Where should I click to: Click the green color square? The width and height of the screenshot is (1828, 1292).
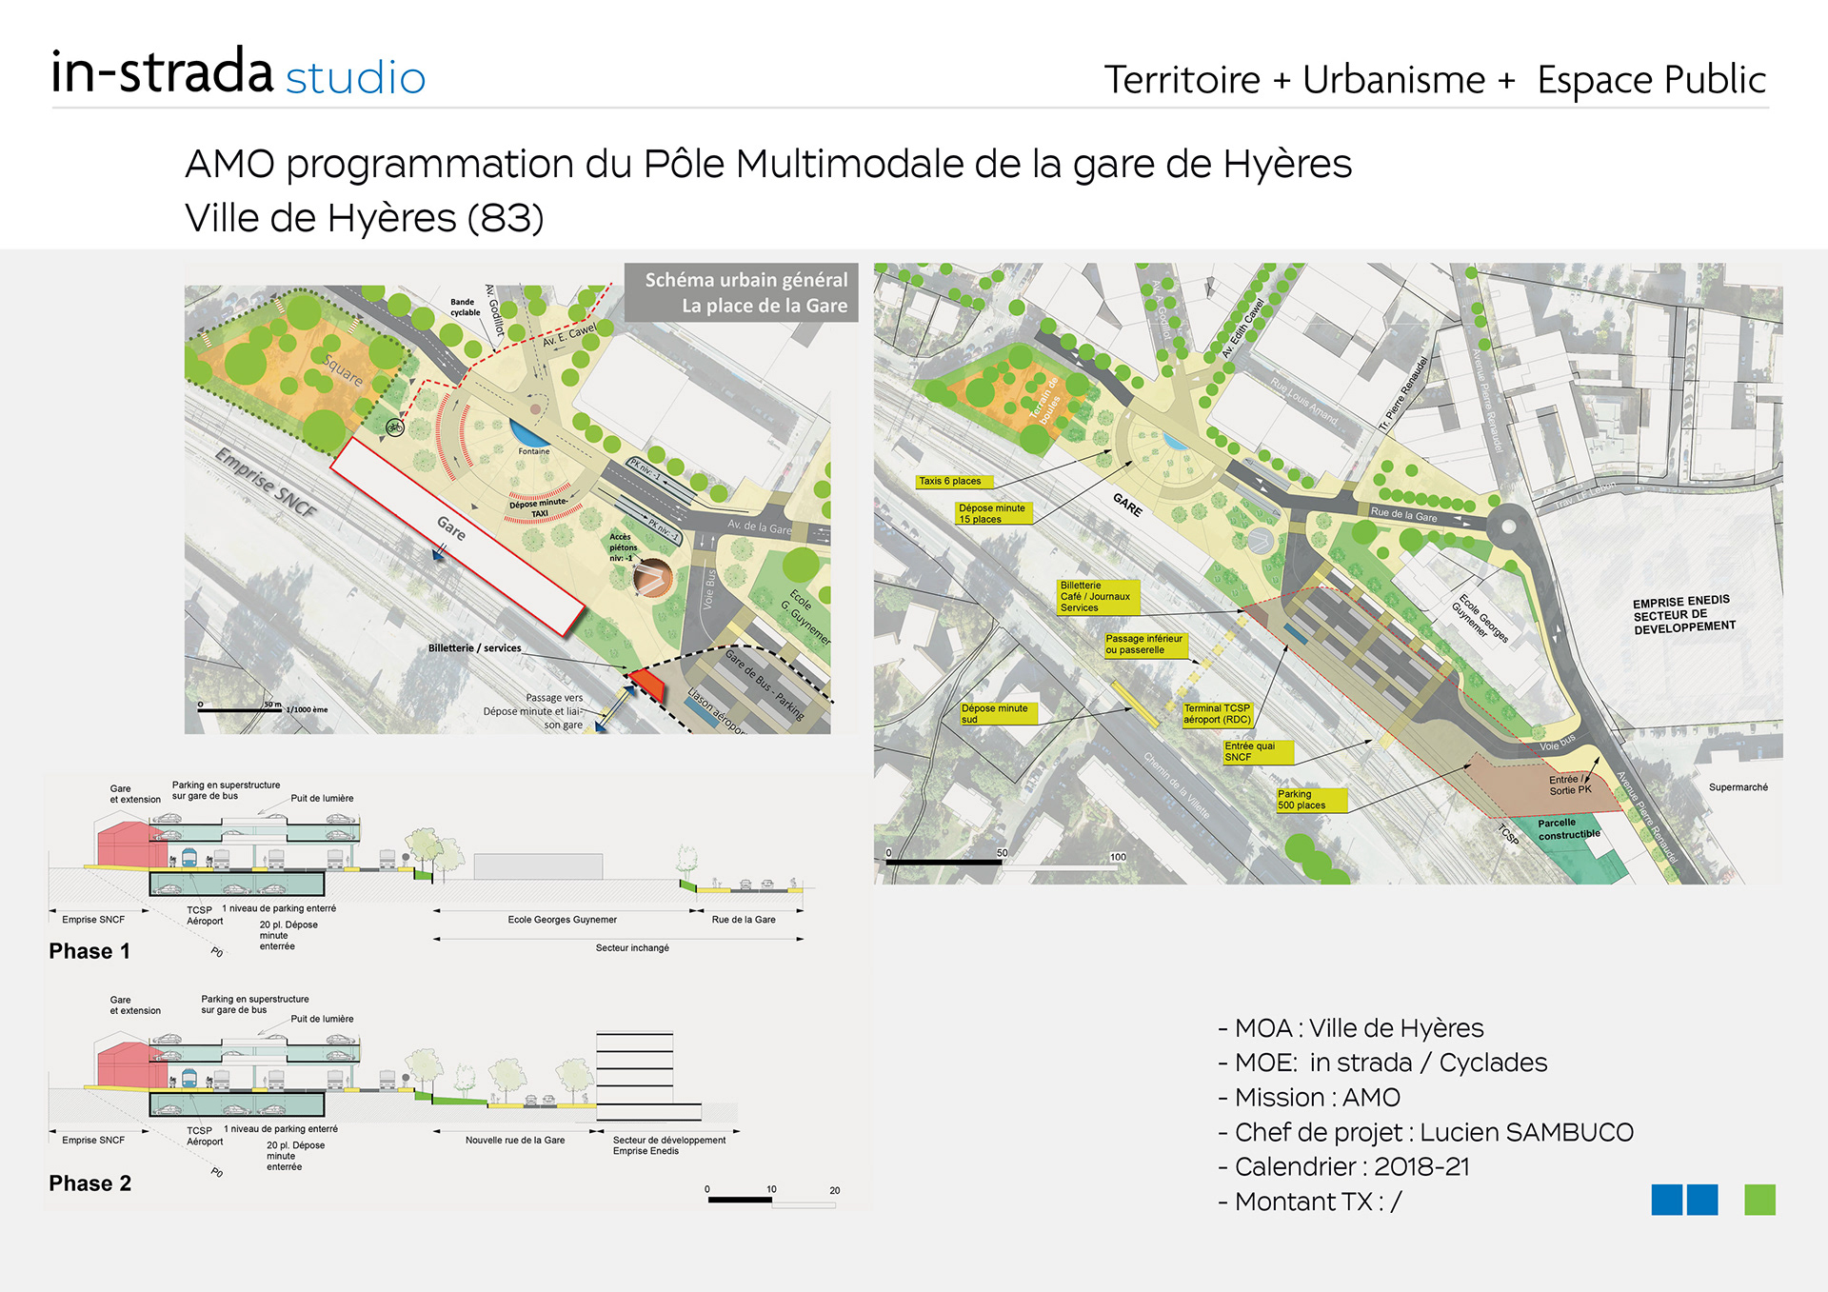pyautogui.click(x=1759, y=1200)
